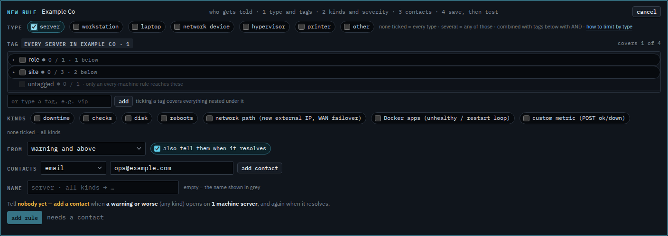Tick the workstation type checkbox

pos(76,27)
